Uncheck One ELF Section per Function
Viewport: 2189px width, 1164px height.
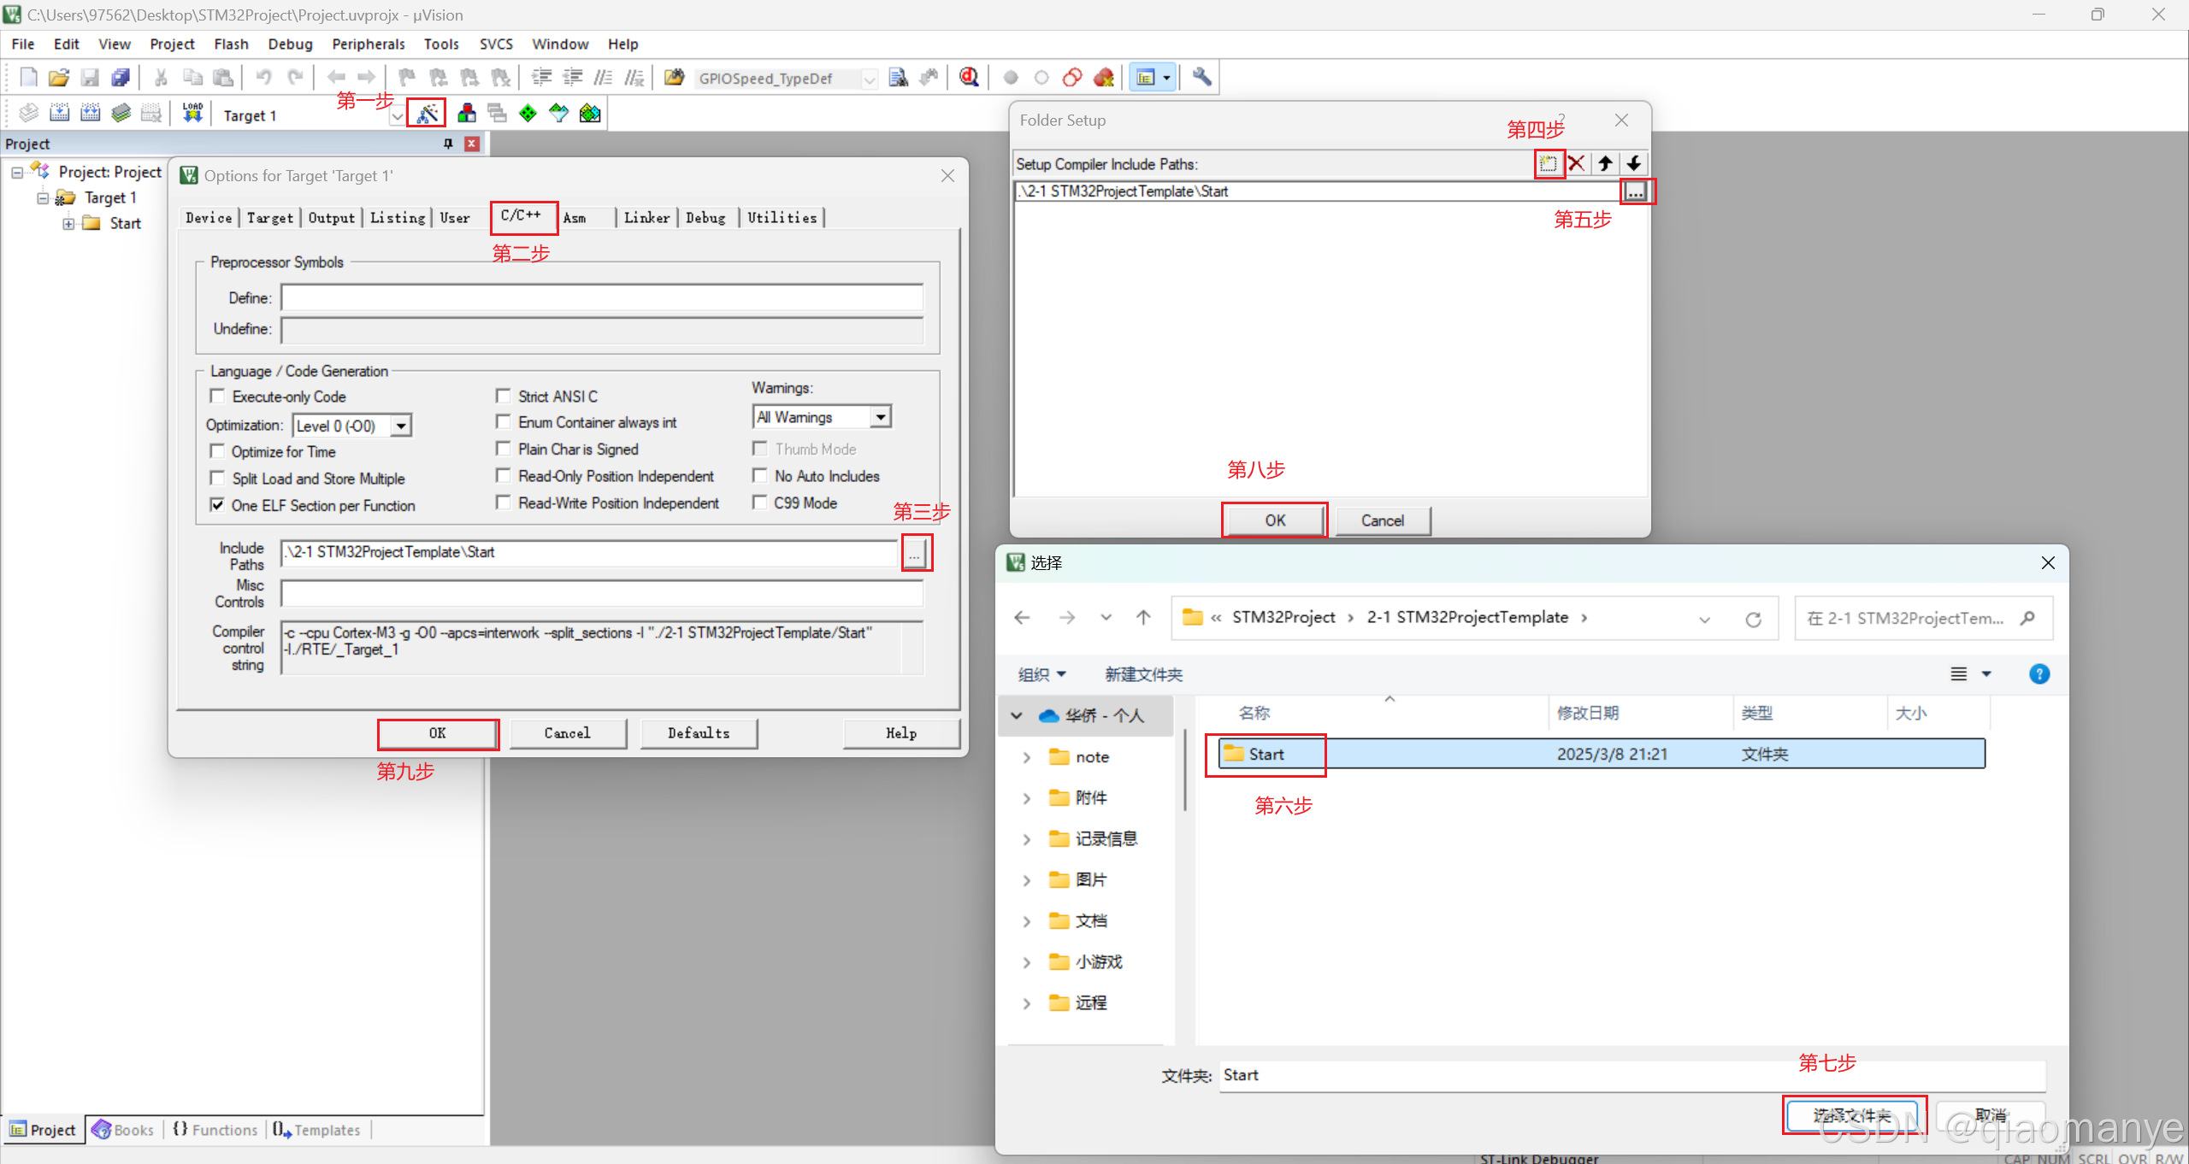(x=218, y=505)
